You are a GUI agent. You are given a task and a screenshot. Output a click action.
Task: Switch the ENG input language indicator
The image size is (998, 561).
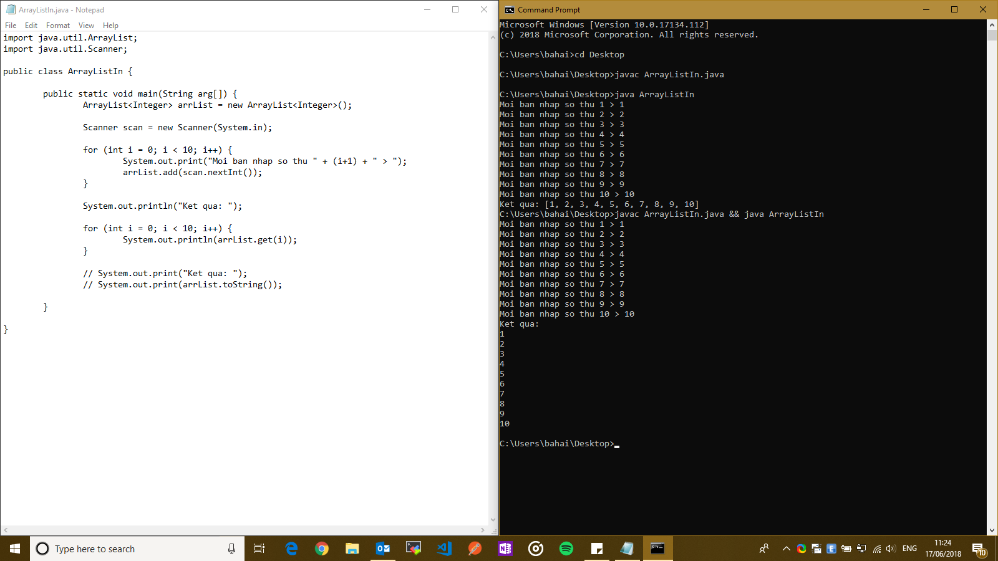point(909,549)
